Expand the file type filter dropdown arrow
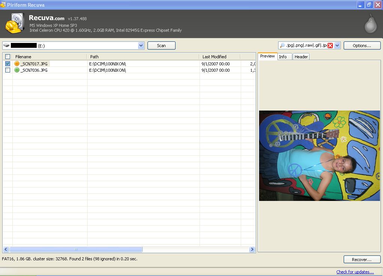 click(337, 46)
